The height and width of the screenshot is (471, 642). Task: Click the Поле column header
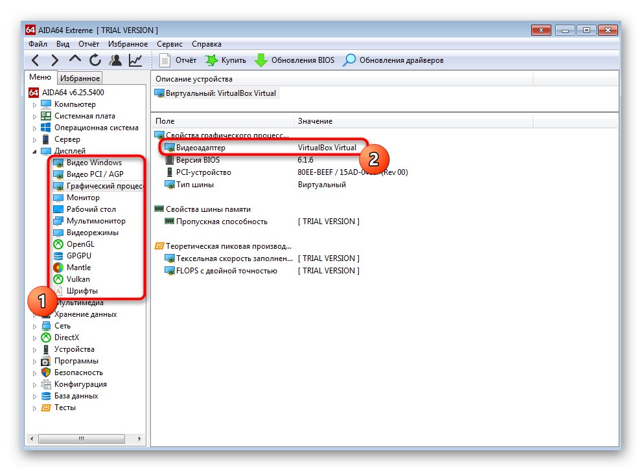coord(223,121)
